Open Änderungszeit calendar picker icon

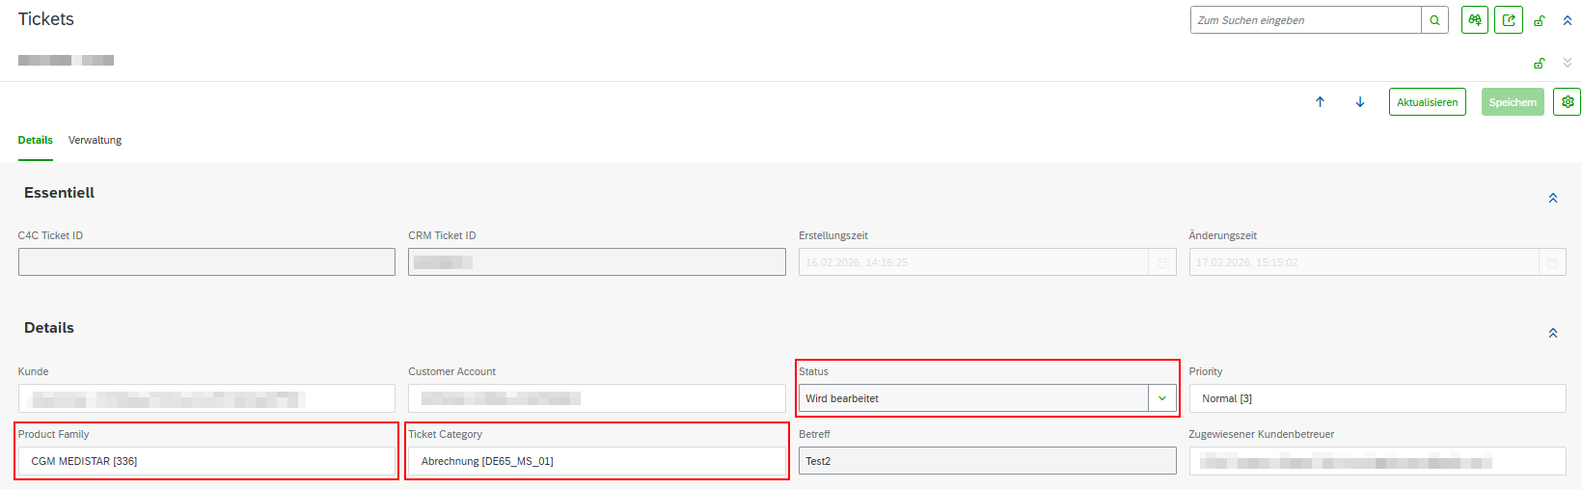click(1552, 262)
